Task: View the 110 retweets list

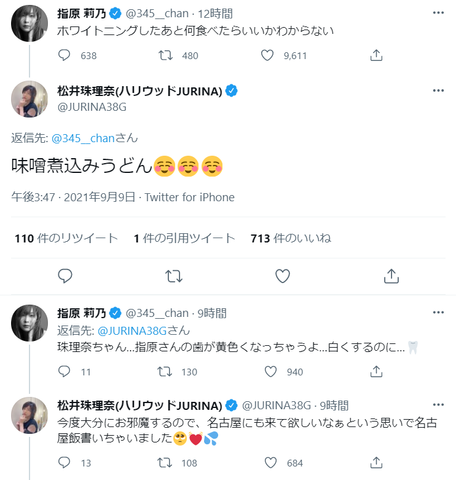Action: pos(66,238)
